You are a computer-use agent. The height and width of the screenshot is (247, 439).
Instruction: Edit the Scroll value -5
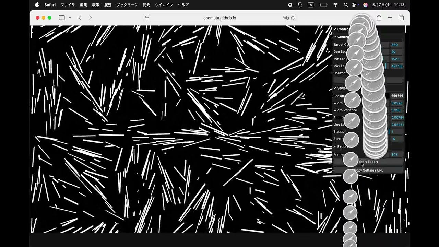(397, 139)
